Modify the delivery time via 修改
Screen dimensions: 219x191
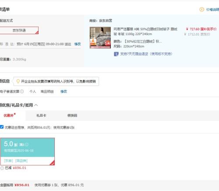(x=78, y=44)
